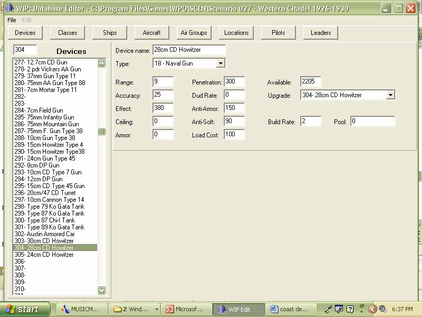Expand the Type dropdown arrow
The image size is (422, 317).
pyautogui.click(x=220, y=63)
